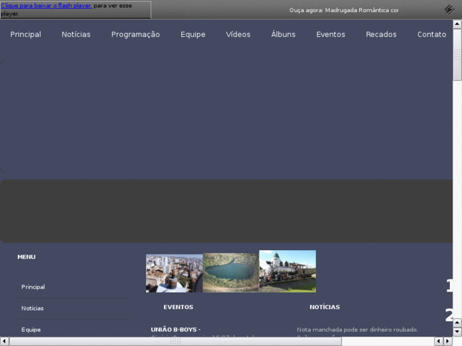Open Eventos in the top navigation
462x346 pixels.
(330, 34)
